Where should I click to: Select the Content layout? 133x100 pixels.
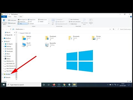tap(31, 24)
